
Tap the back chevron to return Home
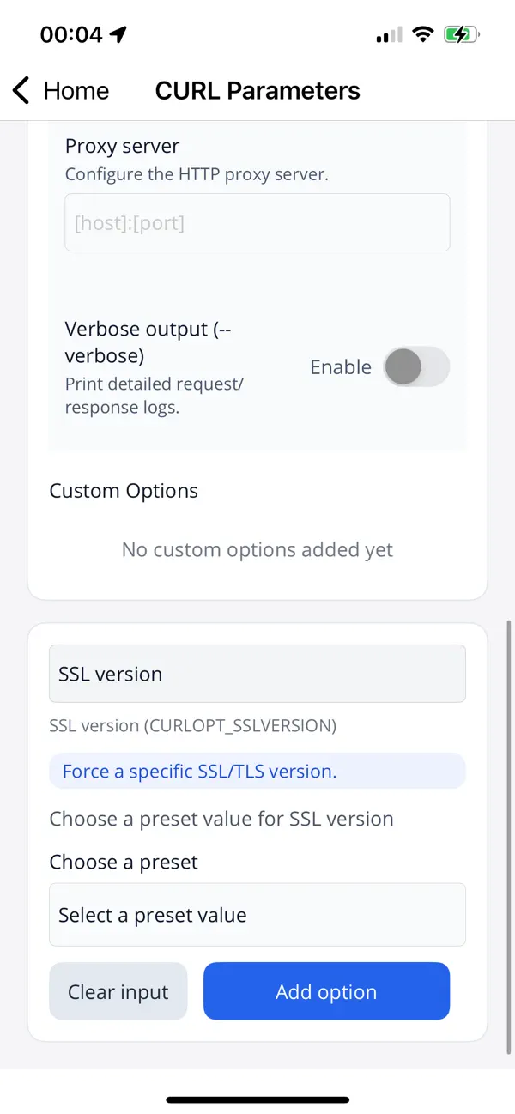point(20,90)
